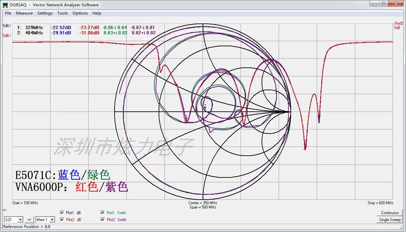
Task: Click the Center = 350 MHz label
Action: coord(203,203)
